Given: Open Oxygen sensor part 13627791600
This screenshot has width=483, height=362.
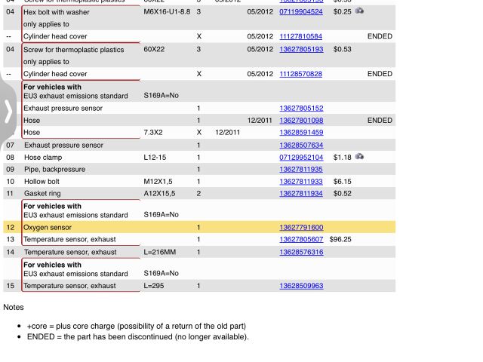Looking at the screenshot, I should 300,228.
